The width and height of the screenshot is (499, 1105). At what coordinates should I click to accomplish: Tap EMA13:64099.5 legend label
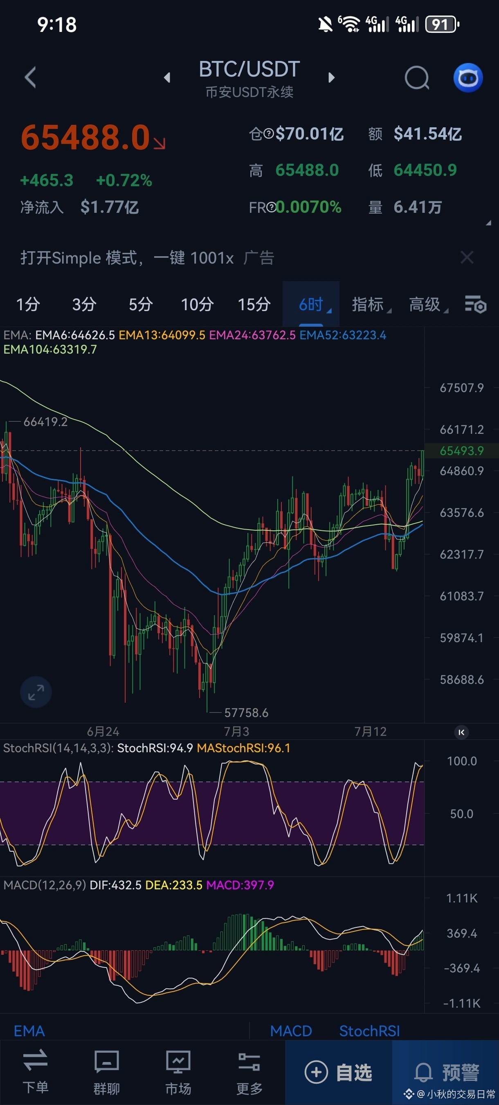[162, 335]
